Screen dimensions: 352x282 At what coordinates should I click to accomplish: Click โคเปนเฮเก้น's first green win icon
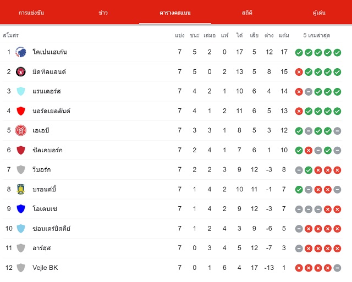click(299, 52)
